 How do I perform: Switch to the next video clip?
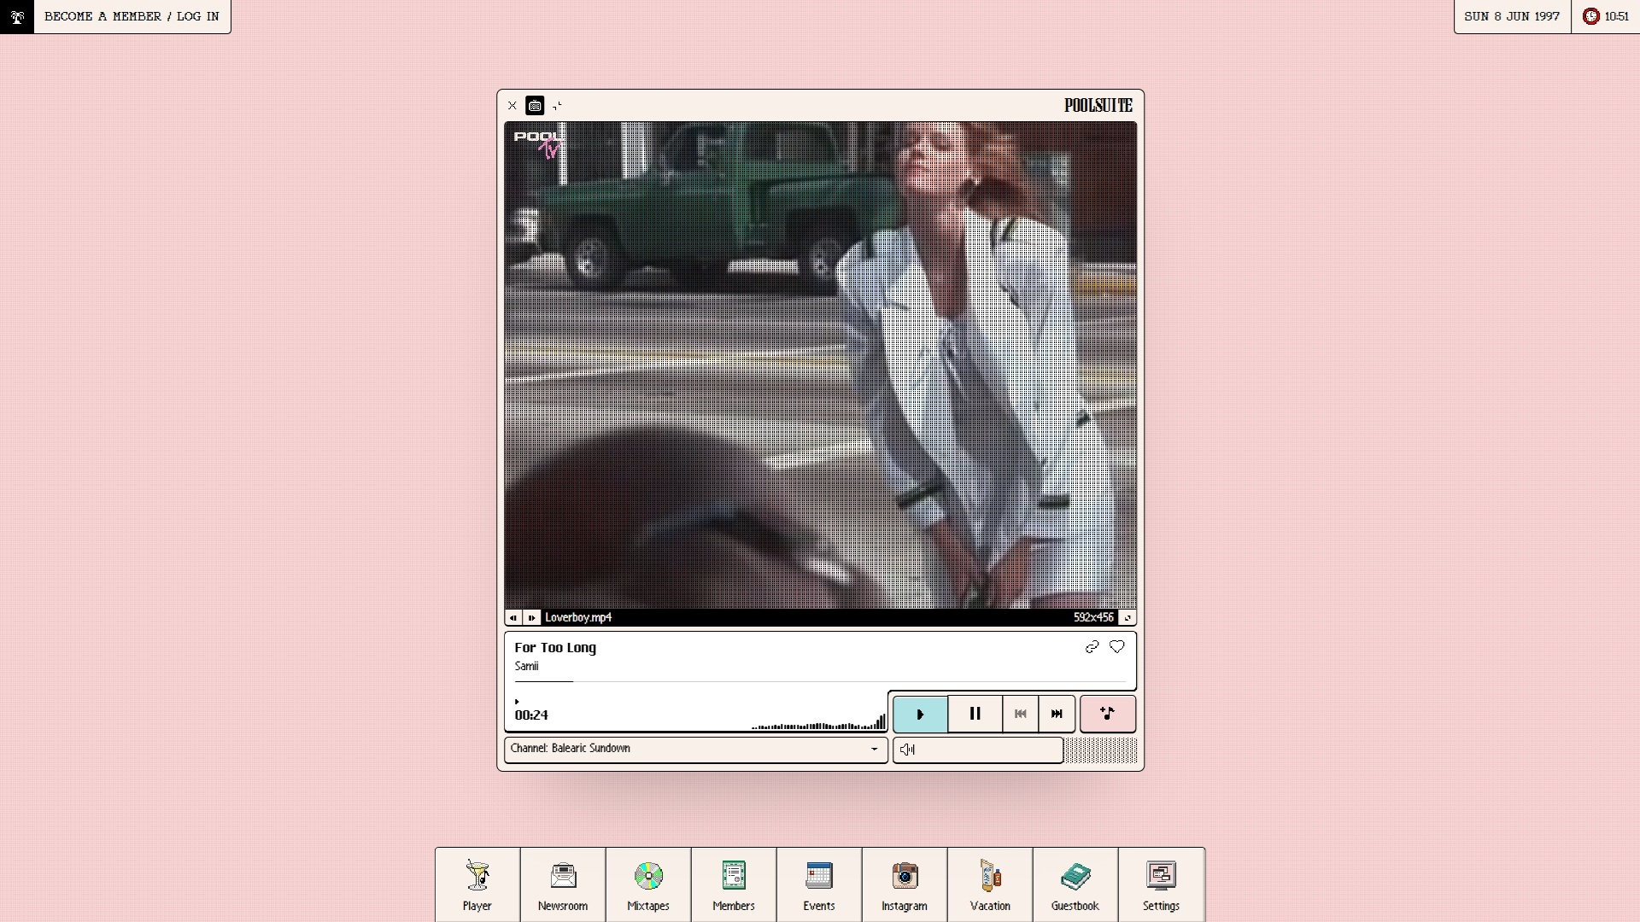[531, 617]
